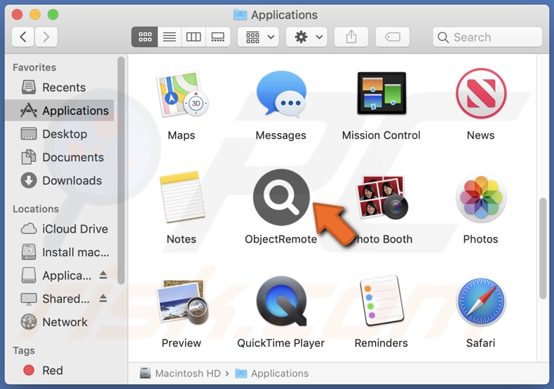Click the "Messages" label text
The height and width of the screenshot is (389, 554).
pyautogui.click(x=281, y=135)
